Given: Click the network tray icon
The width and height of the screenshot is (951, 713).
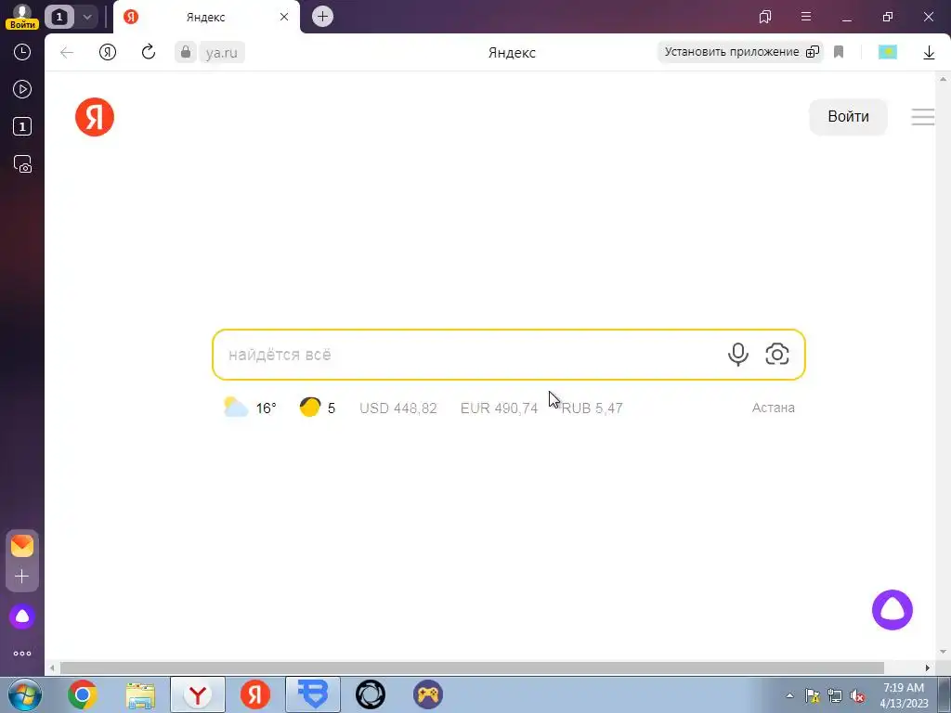Looking at the screenshot, I should pyautogui.click(x=835, y=696).
